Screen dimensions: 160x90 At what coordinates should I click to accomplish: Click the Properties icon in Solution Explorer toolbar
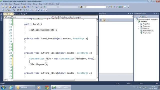click(x=136, y=16)
